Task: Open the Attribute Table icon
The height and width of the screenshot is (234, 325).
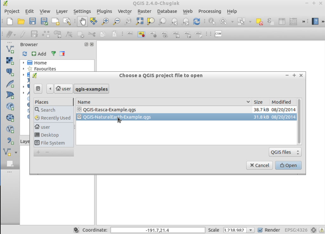Action: (282, 21)
